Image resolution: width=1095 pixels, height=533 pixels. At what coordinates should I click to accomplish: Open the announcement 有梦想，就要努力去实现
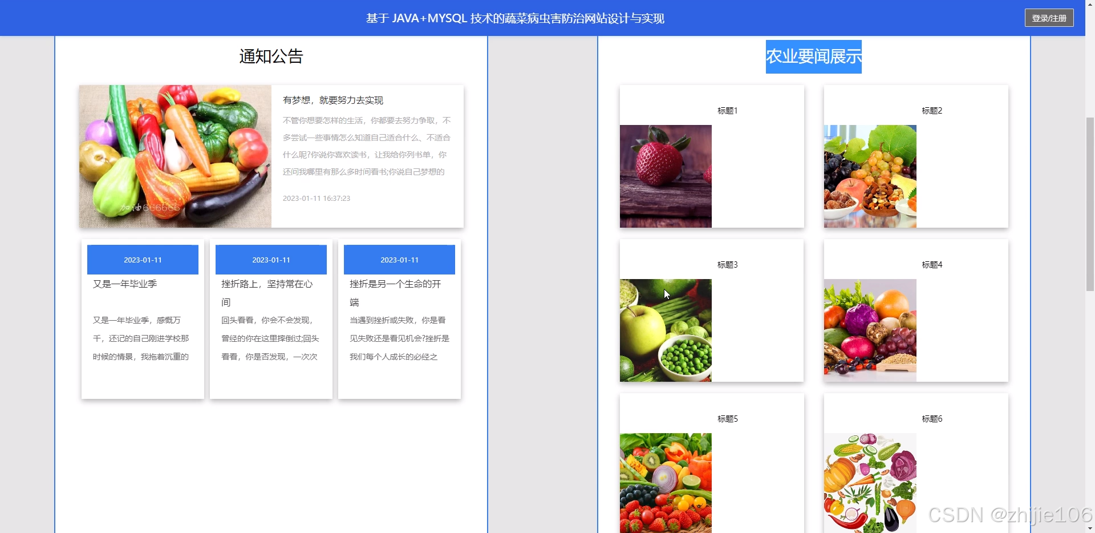[332, 100]
